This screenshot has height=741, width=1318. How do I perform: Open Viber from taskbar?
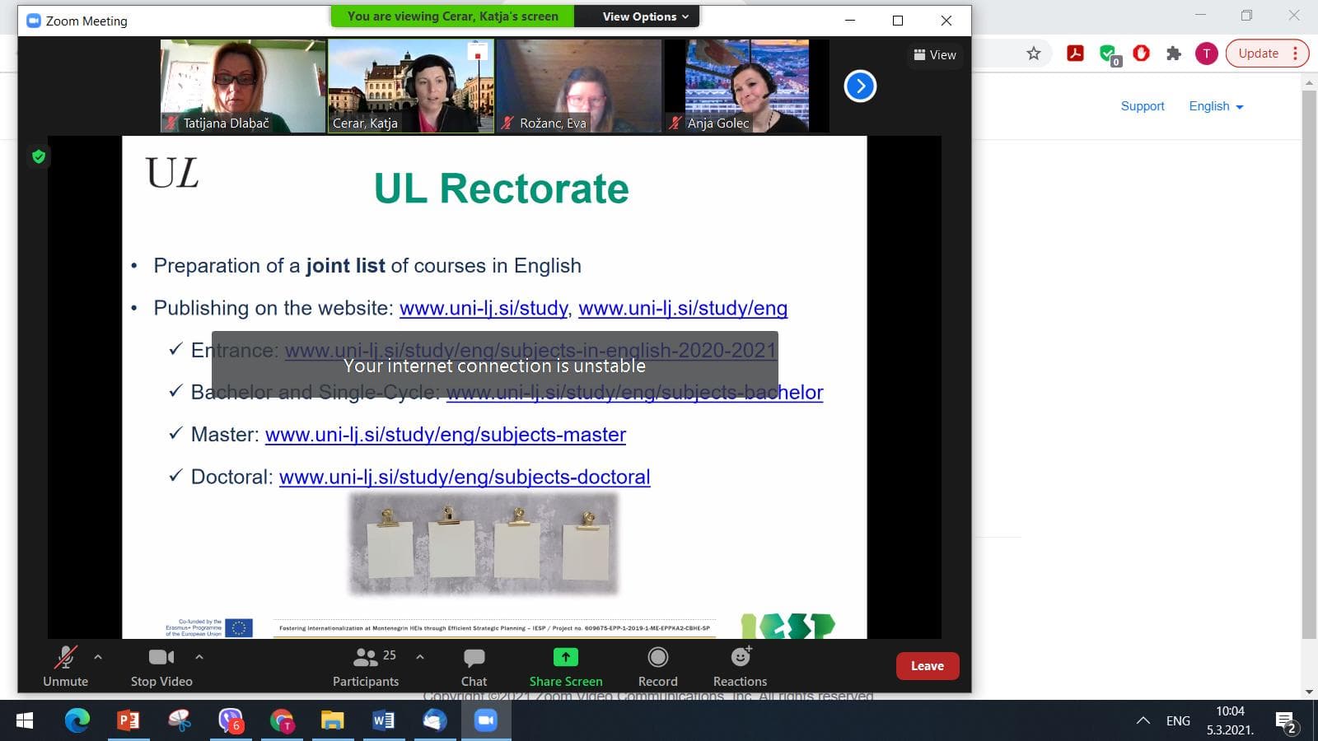tap(231, 721)
